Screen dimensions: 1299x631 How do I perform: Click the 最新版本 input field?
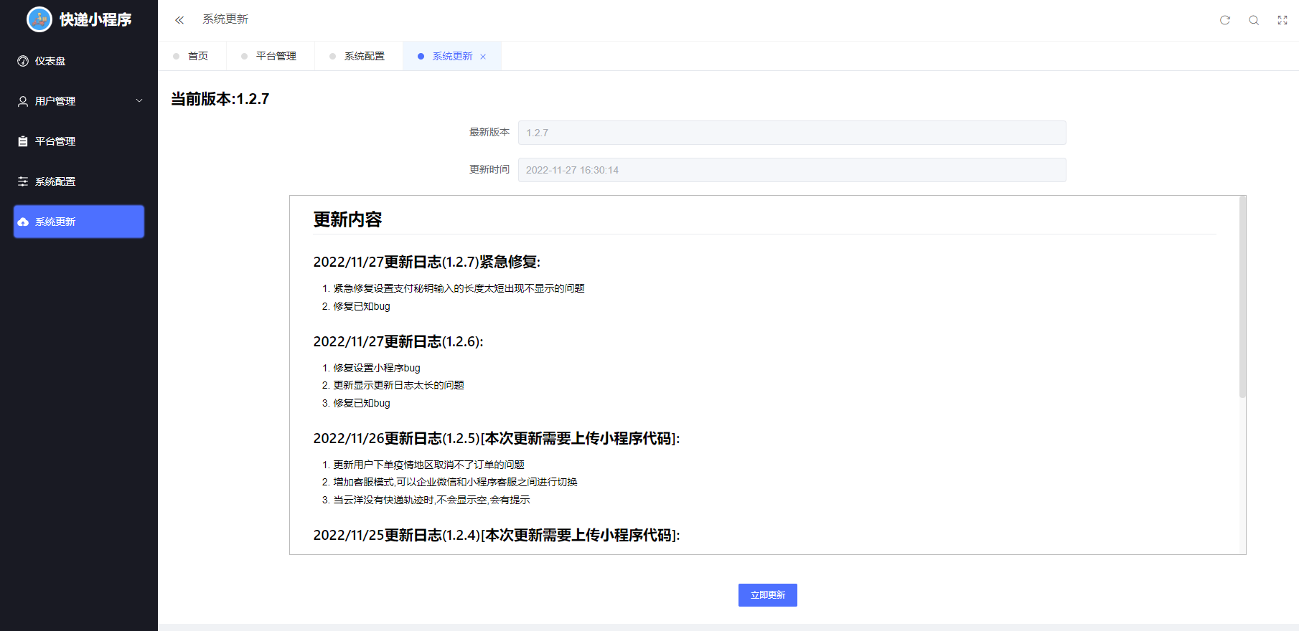click(x=792, y=133)
